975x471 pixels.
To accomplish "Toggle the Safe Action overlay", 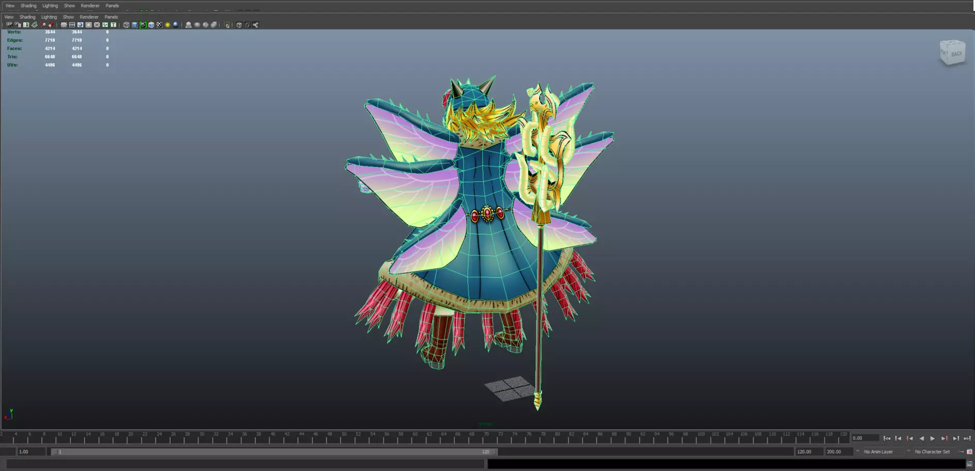I will (105, 25).
